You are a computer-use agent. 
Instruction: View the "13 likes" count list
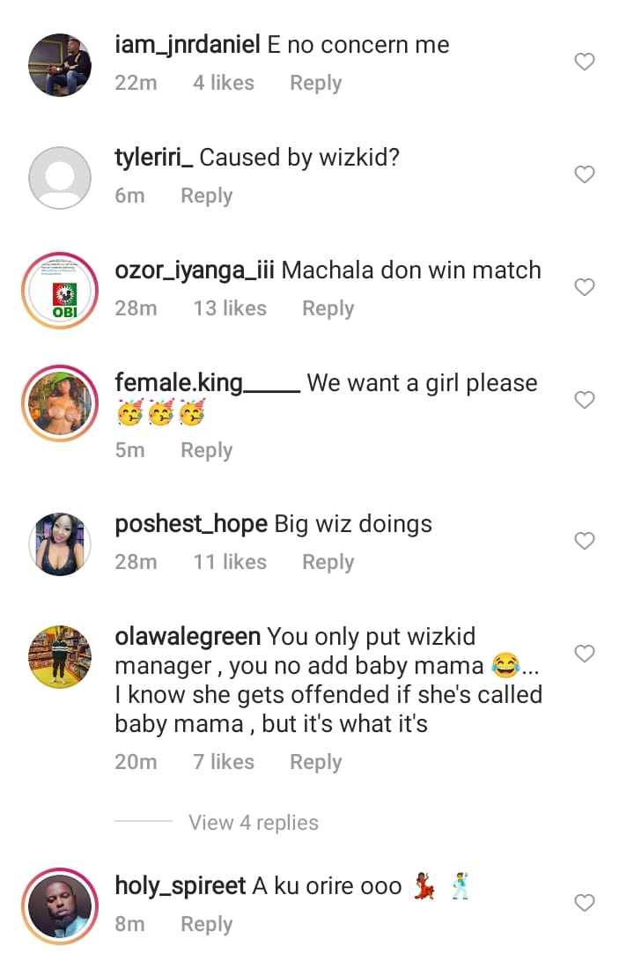230,308
